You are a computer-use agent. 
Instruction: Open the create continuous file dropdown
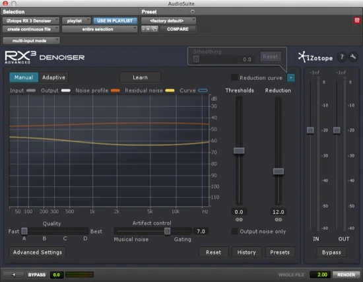pos(31,29)
